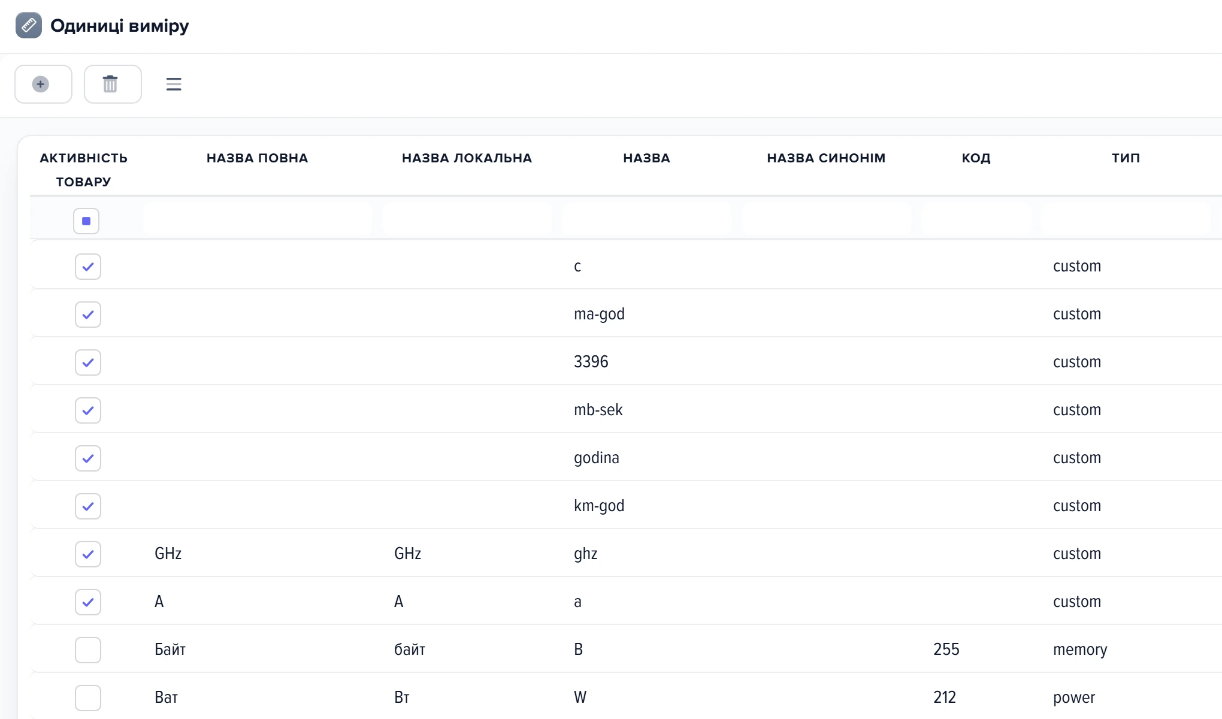
Task: Sort by Назва column header
Action: (x=647, y=158)
